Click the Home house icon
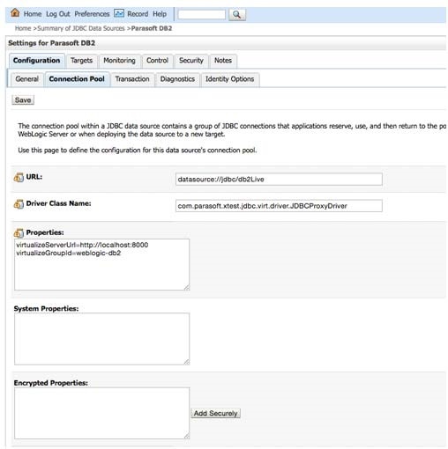The height and width of the screenshot is (449, 448). 15,13
